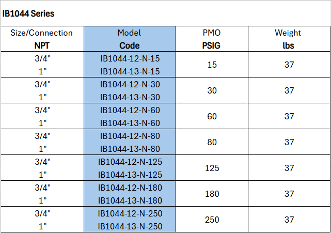Select the weight cell in the 180 PSIG row
Viewport: 331px width, 233px height.
pyautogui.click(x=288, y=194)
